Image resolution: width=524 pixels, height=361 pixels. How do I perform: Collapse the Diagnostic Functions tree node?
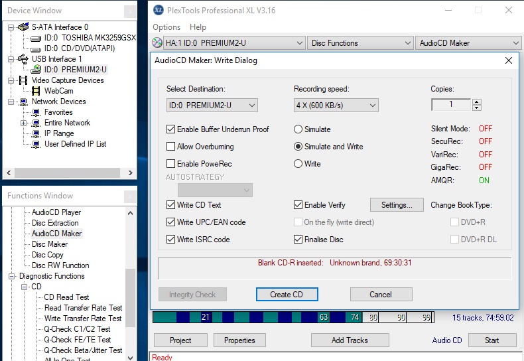(x=12, y=276)
